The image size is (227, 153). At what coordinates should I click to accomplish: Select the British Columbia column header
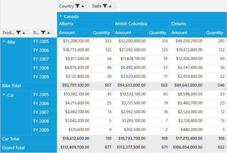(141, 24)
